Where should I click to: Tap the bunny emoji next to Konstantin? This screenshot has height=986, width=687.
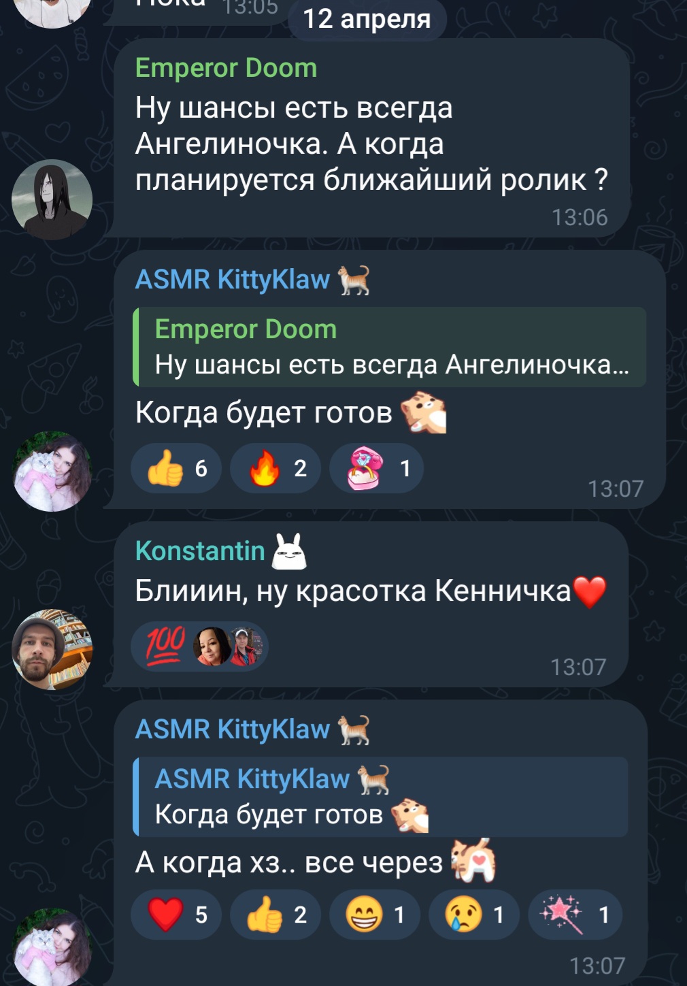click(289, 551)
